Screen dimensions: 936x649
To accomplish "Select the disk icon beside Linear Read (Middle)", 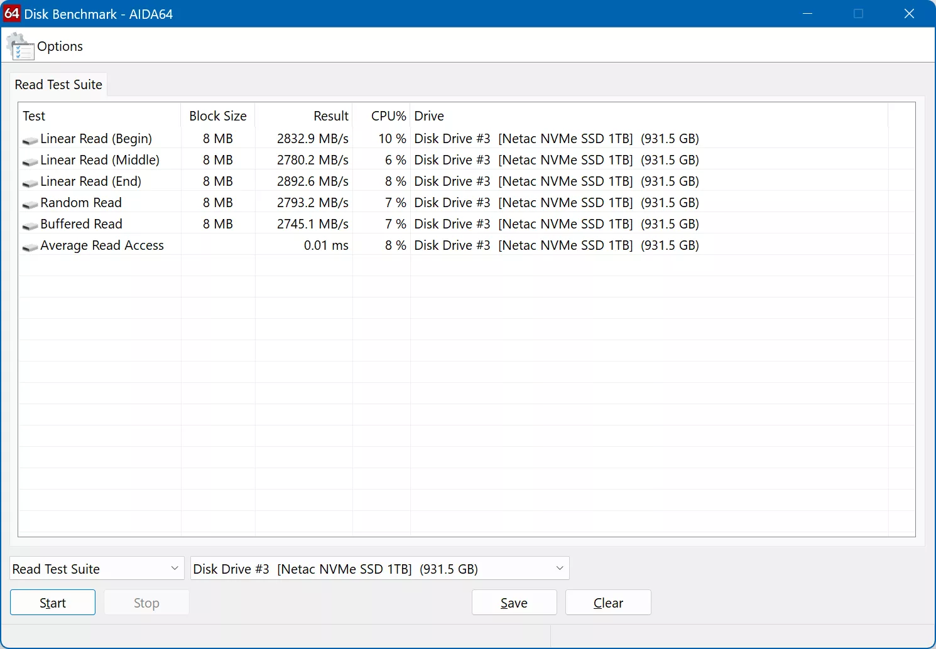I will point(30,161).
